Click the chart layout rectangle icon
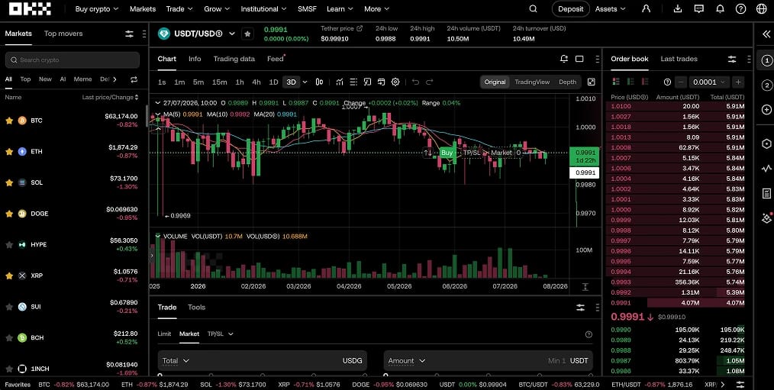This screenshot has height=390, width=774. point(579,59)
